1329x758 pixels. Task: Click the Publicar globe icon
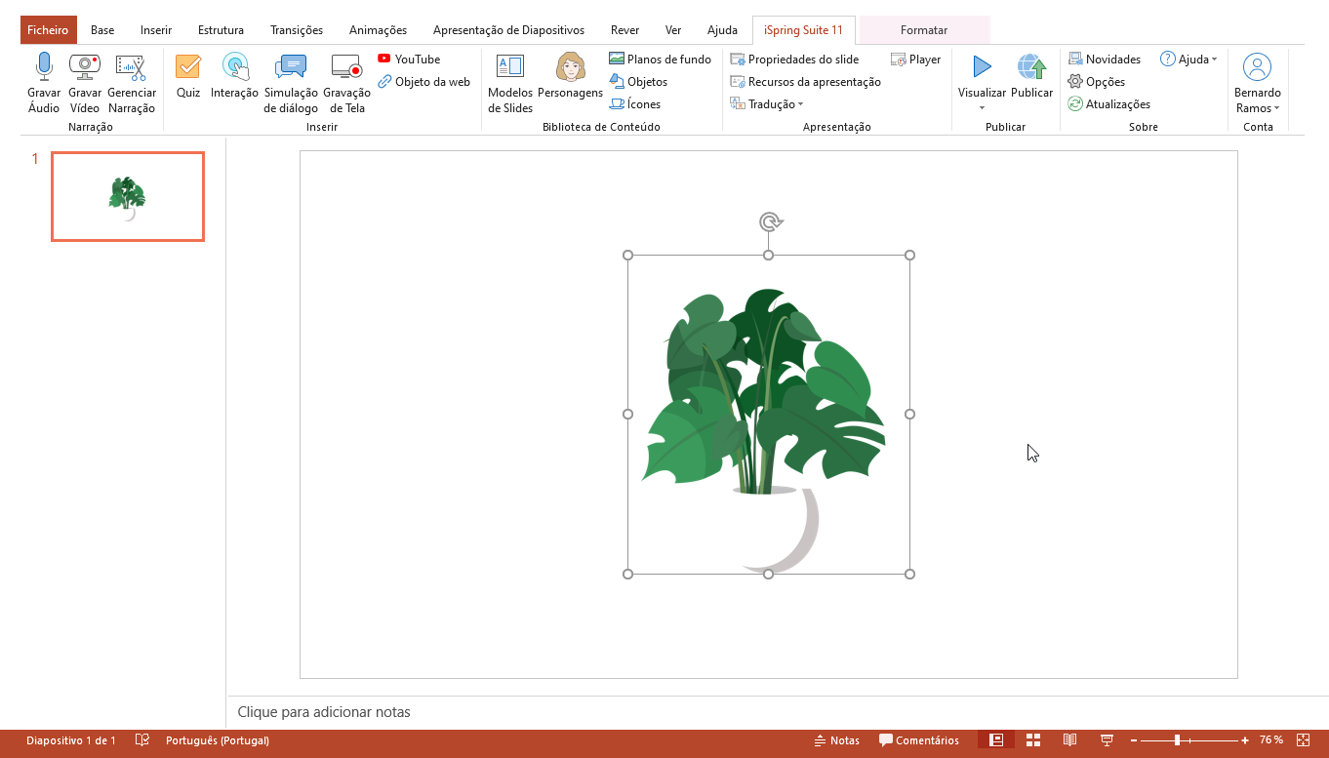click(x=1031, y=67)
